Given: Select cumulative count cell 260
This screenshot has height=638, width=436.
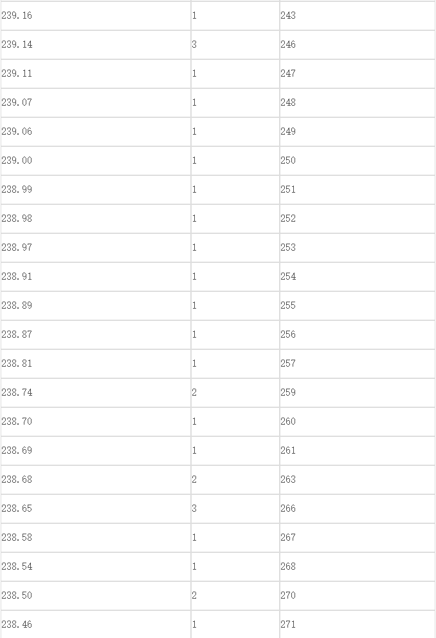Looking at the screenshot, I should (x=358, y=421).
